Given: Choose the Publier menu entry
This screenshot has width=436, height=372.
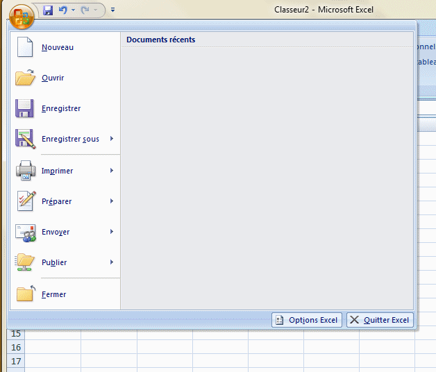Looking at the screenshot, I should point(54,262).
